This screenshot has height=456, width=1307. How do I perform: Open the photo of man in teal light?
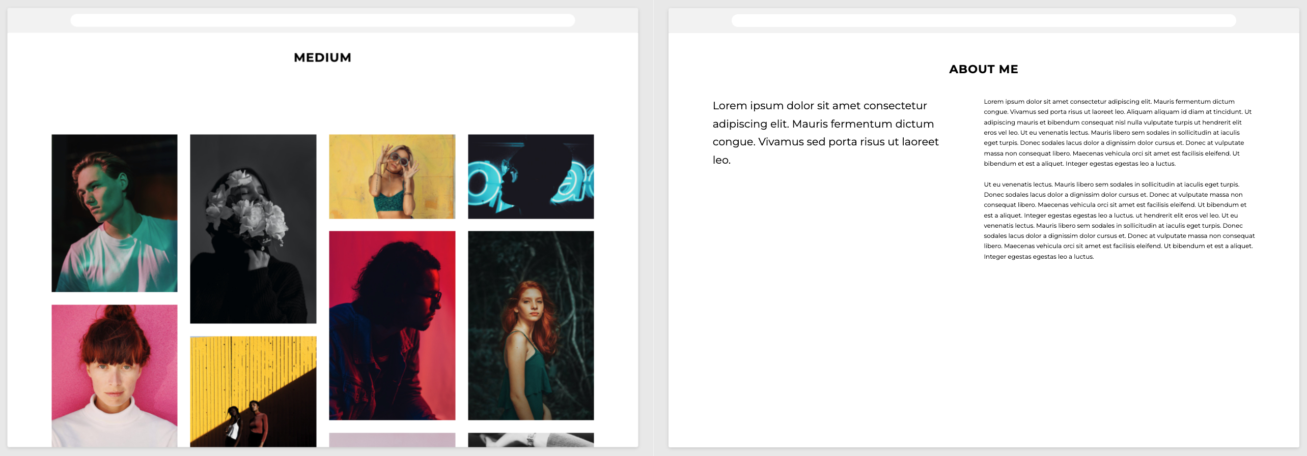[x=114, y=213]
